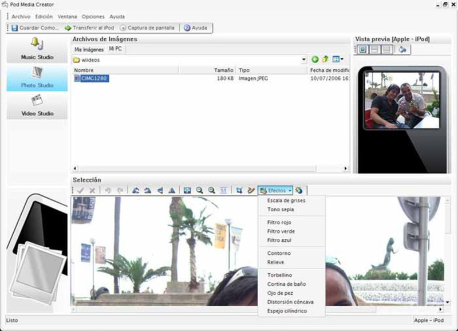This screenshot has height=331, width=458.
Task: Apply the Relieve effect
Action: pos(275,262)
